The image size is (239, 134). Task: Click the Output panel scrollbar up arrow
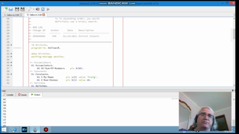(x=233, y=99)
